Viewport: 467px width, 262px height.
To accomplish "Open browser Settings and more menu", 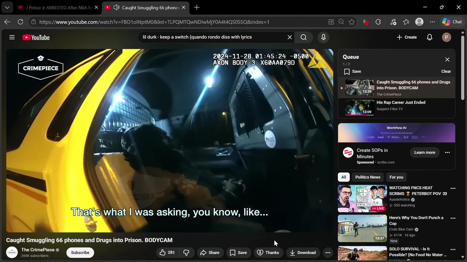I will tap(432, 22).
